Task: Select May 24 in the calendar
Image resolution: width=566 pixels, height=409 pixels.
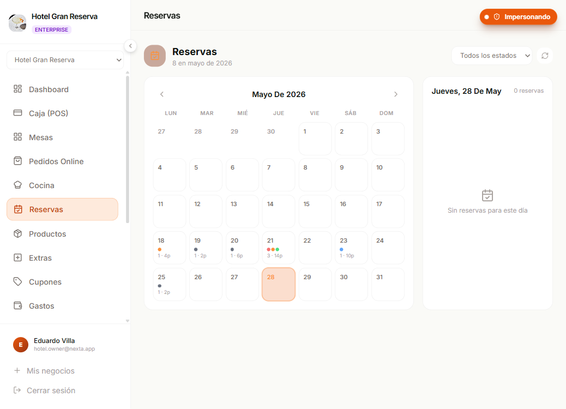Action: click(x=388, y=248)
